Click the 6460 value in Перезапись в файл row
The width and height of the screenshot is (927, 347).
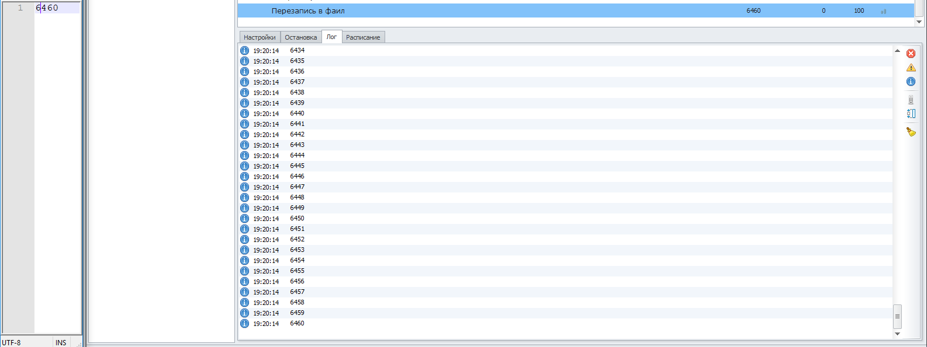click(753, 10)
